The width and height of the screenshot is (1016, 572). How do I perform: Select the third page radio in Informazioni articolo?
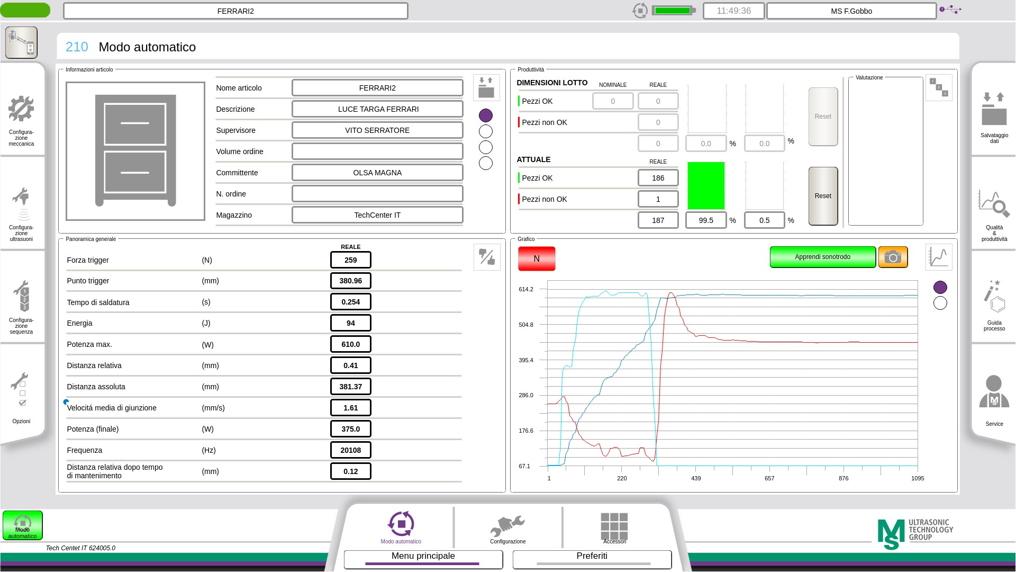pos(486,147)
